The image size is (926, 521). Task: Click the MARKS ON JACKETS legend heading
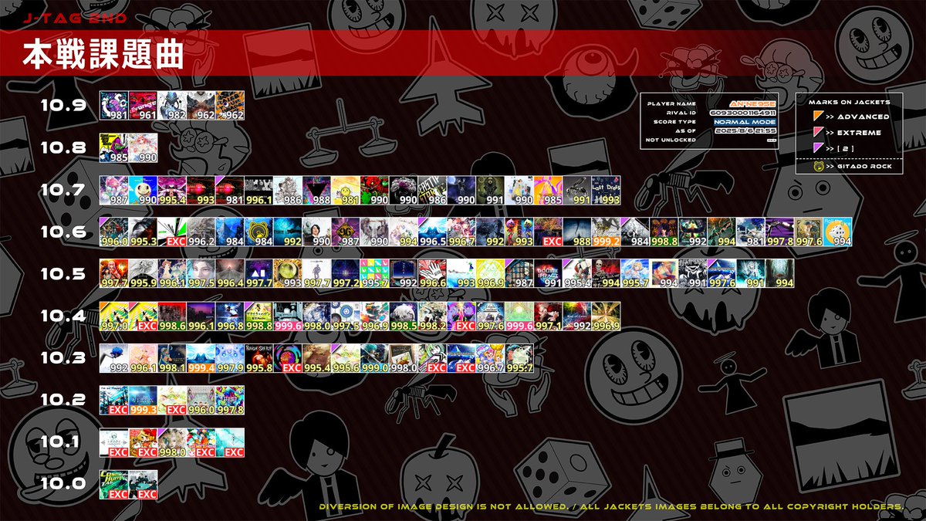tap(850, 101)
